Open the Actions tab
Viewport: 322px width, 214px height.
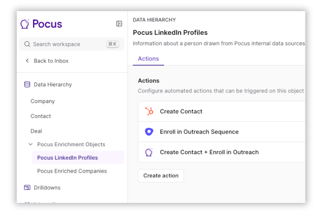(148, 59)
